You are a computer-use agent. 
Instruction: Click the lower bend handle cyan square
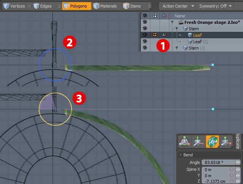click(213, 109)
